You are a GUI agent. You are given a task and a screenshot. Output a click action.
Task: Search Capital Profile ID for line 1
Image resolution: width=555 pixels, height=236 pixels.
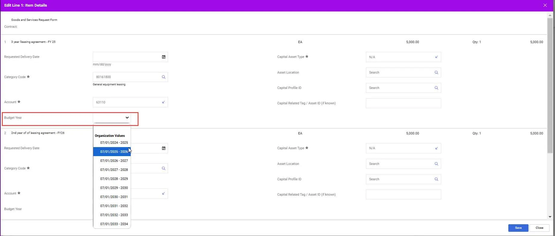tap(436, 88)
